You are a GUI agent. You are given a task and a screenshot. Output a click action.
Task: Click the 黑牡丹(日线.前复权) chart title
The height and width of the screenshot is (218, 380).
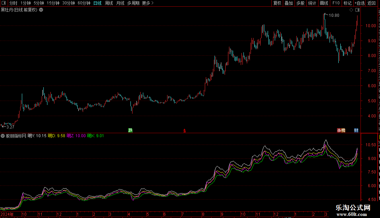(19, 10)
